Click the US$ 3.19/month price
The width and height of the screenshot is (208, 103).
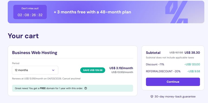[121, 68]
